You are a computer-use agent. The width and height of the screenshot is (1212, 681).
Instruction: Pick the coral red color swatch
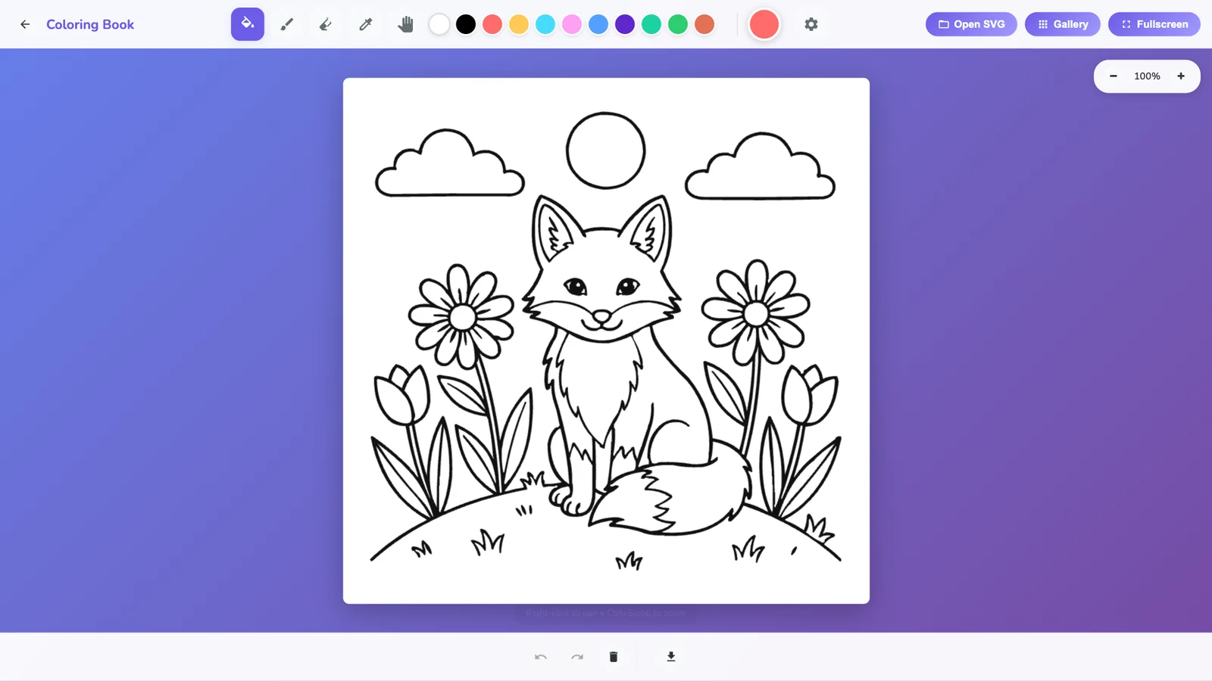pos(492,24)
